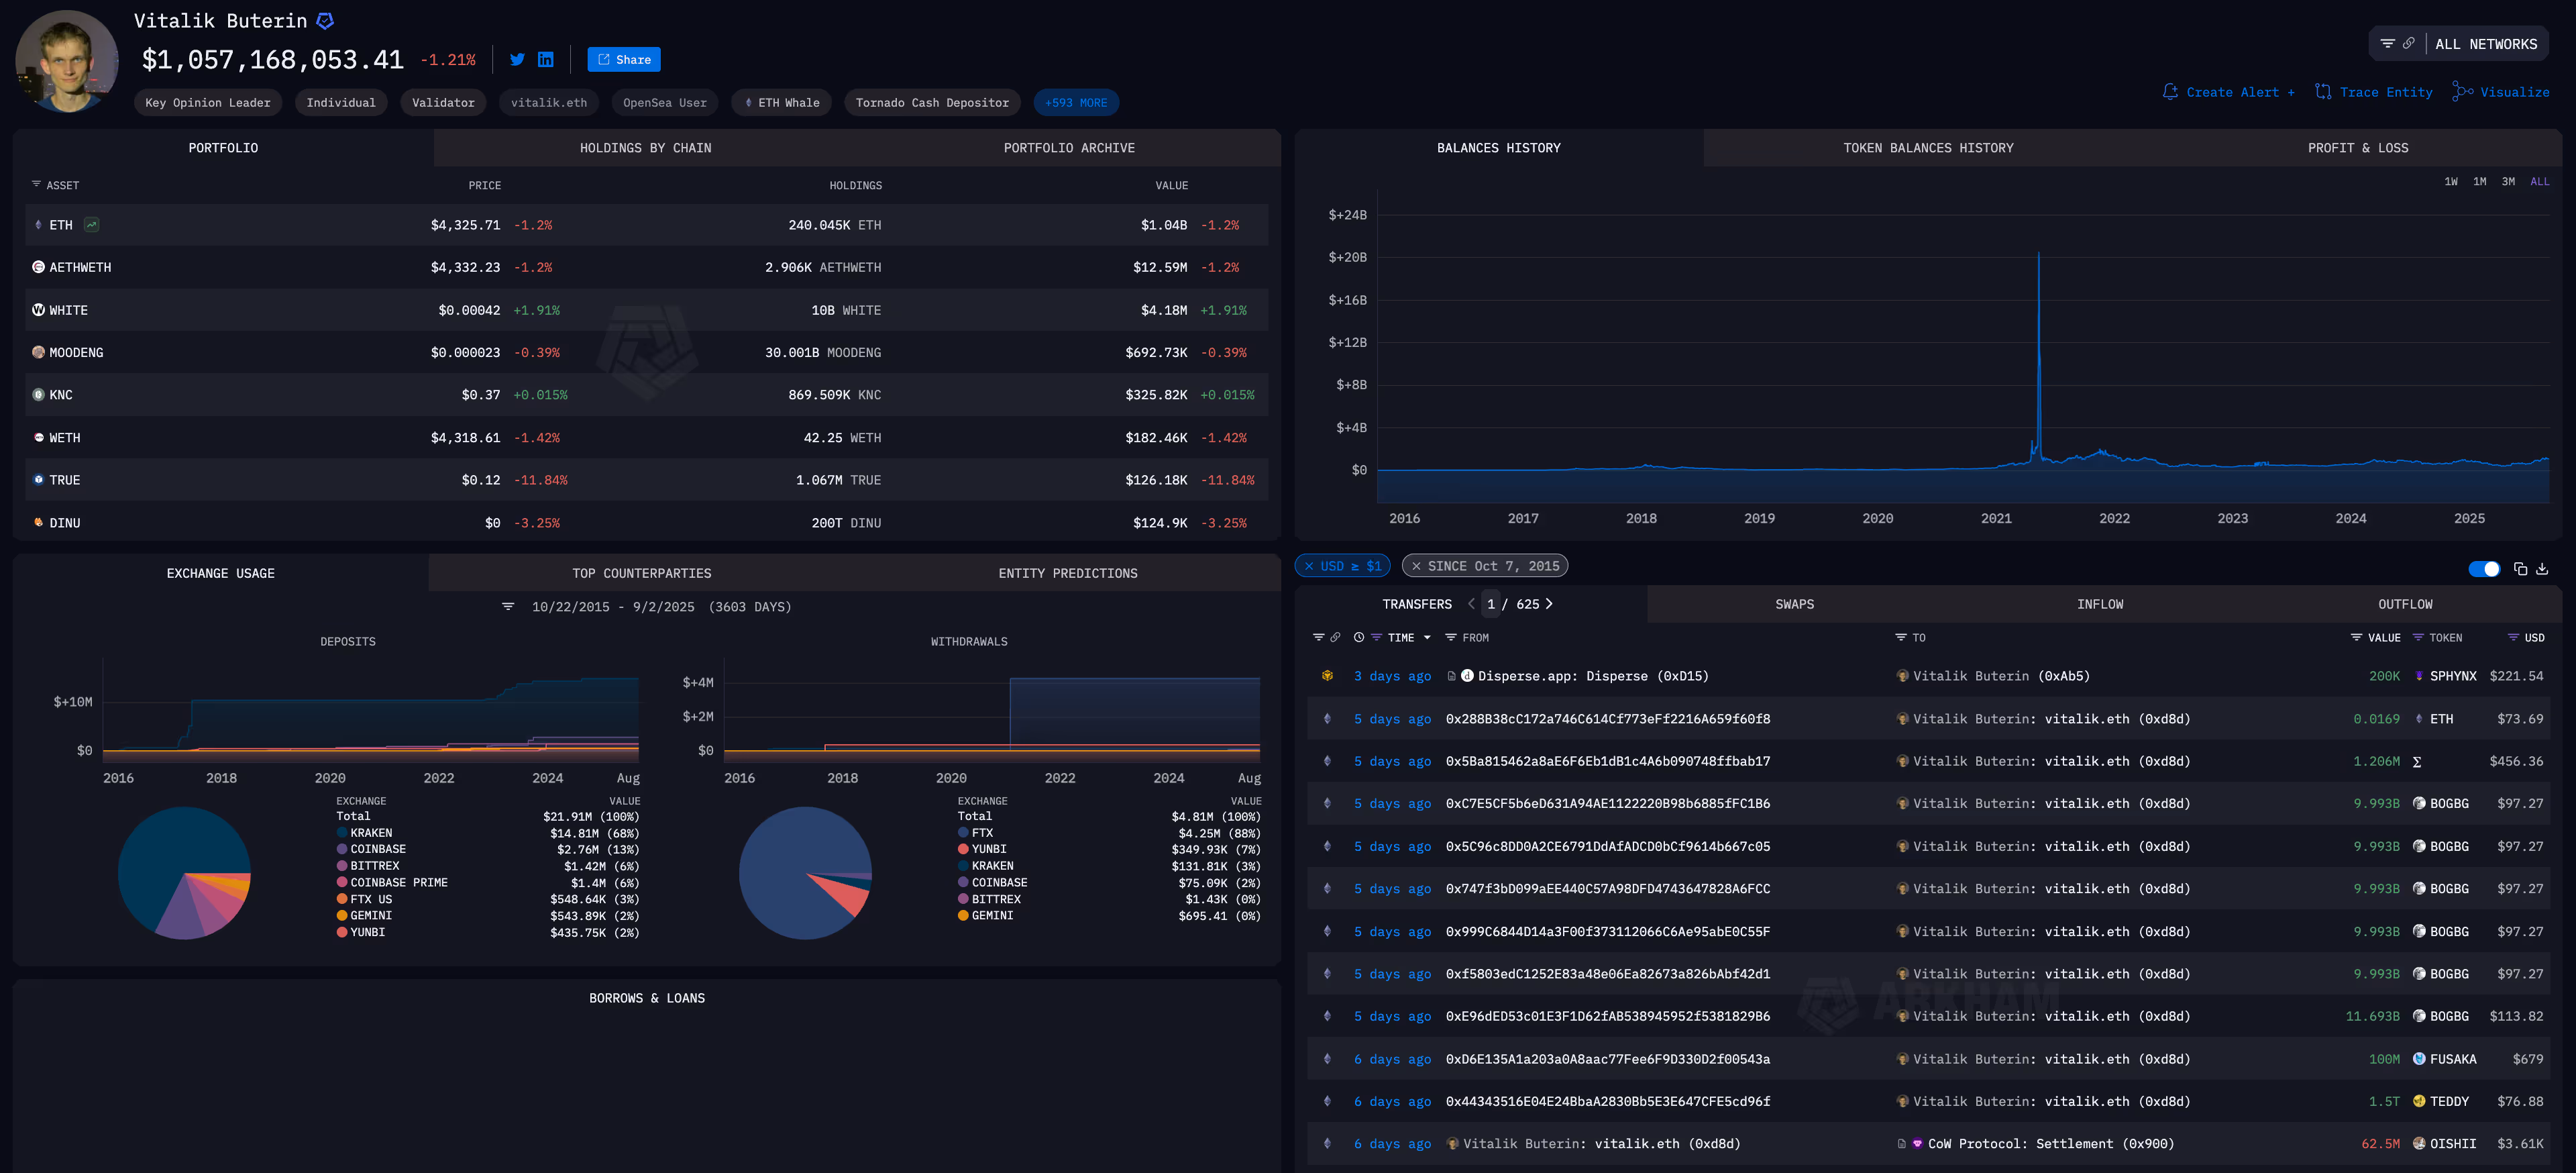Go to next transfers page chevron

(x=1549, y=604)
